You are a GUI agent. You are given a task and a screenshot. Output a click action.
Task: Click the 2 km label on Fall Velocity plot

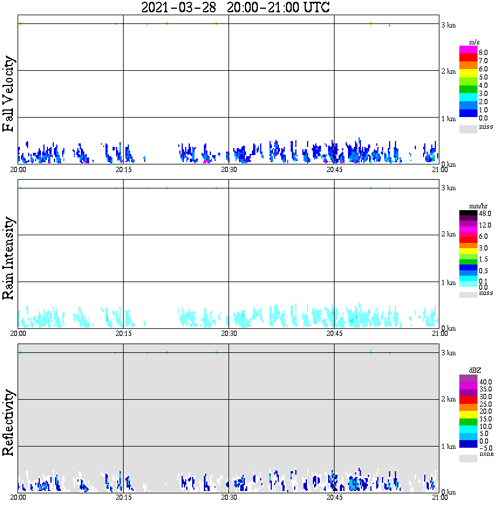point(448,71)
